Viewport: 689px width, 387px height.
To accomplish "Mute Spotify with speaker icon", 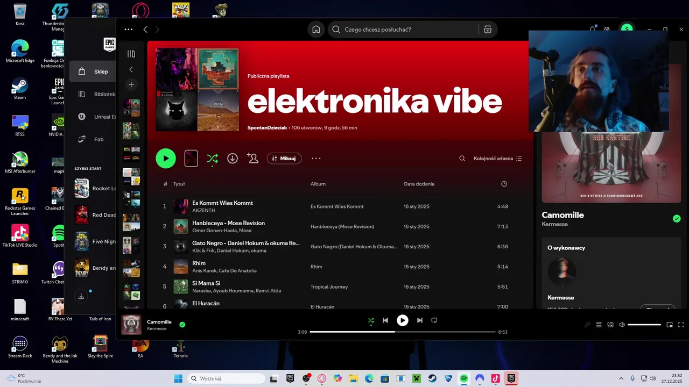I will coord(622,325).
